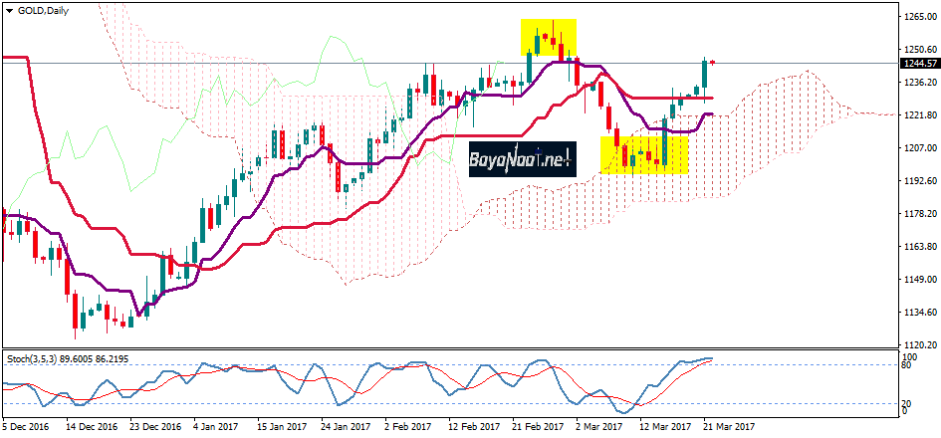Select the right end of purple line
941x438 pixels.
[711, 114]
